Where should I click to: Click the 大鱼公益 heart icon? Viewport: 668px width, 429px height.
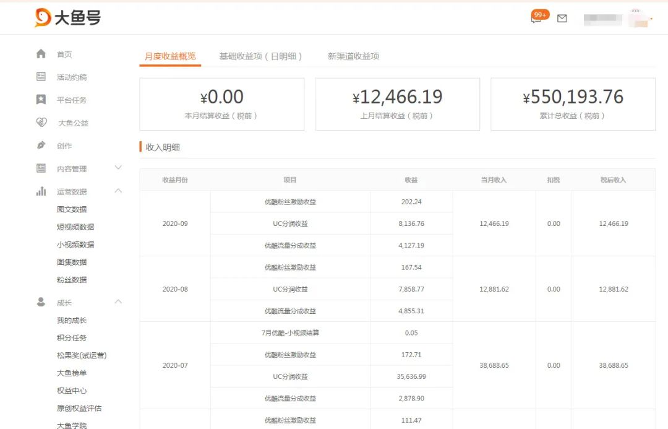[x=40, y=123]
